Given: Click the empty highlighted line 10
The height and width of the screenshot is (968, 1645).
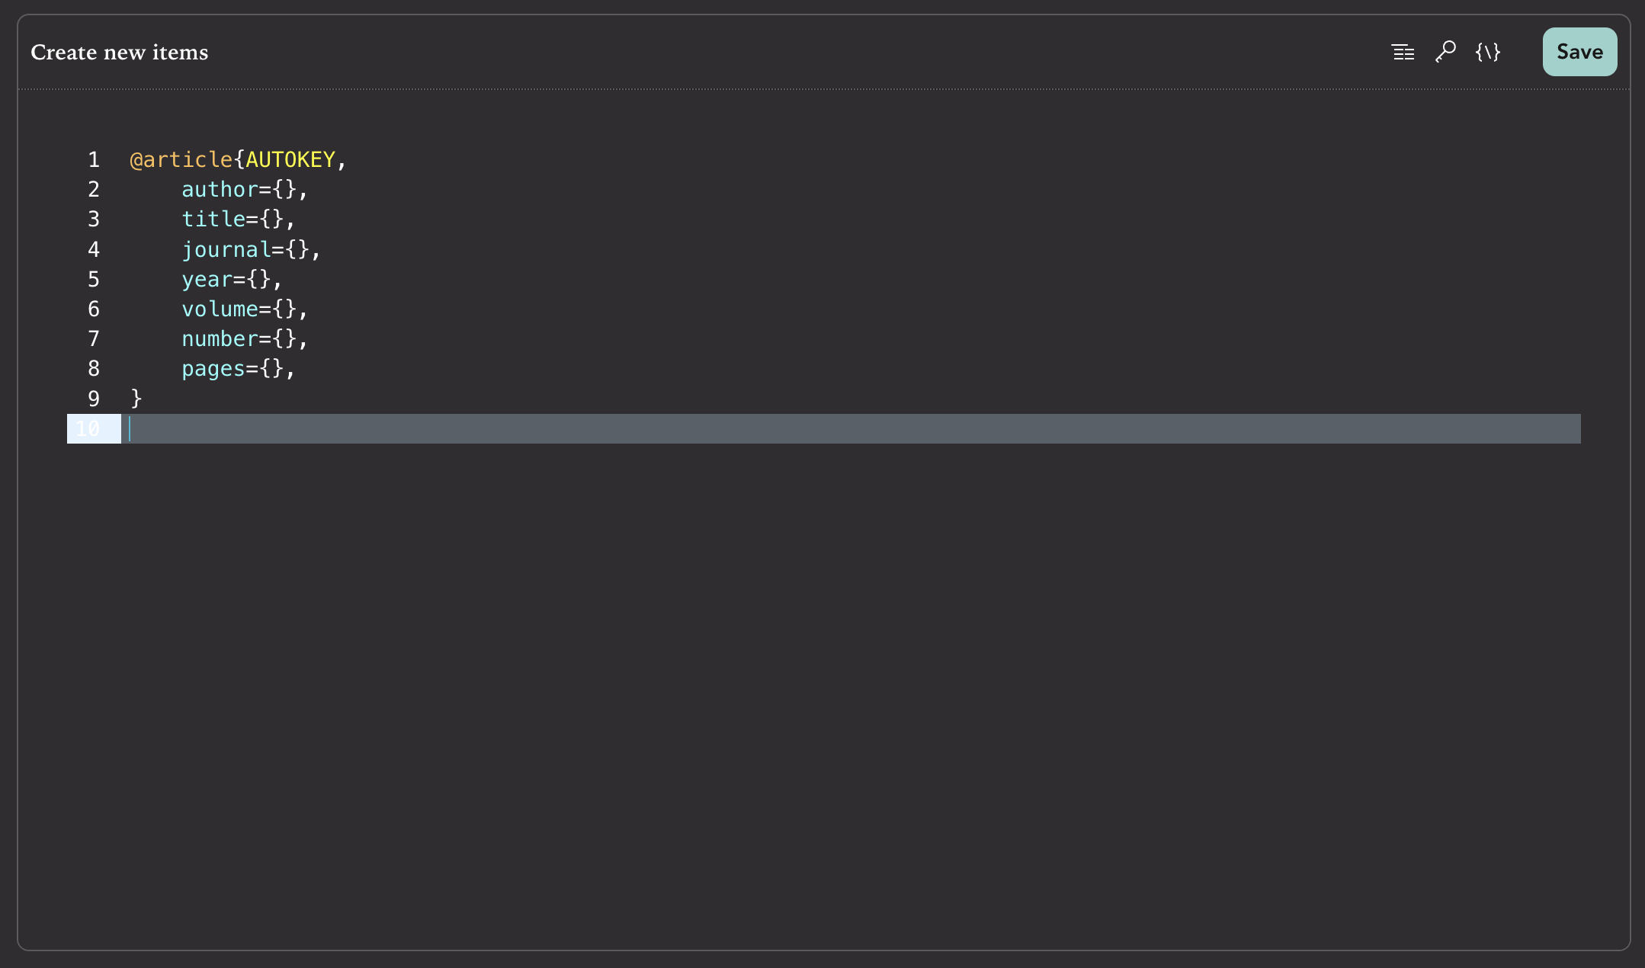Looking at the screenshot, I should click(762, 428).
